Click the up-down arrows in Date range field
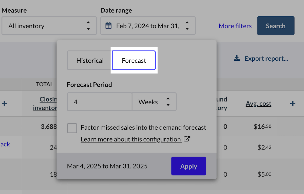Screen dimensions: 304x194 tap(187, 26)
